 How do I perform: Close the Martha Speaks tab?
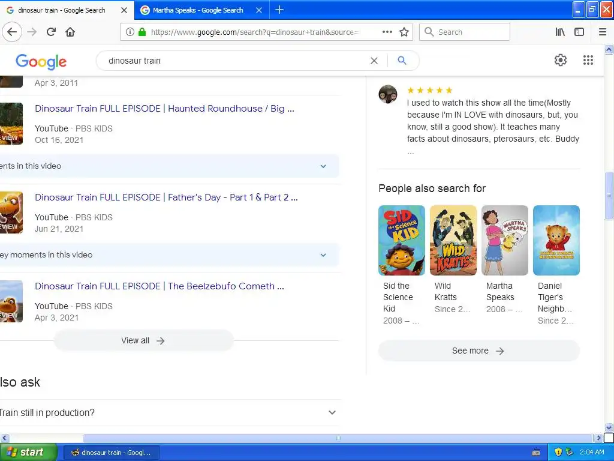(x=259, y=10)
